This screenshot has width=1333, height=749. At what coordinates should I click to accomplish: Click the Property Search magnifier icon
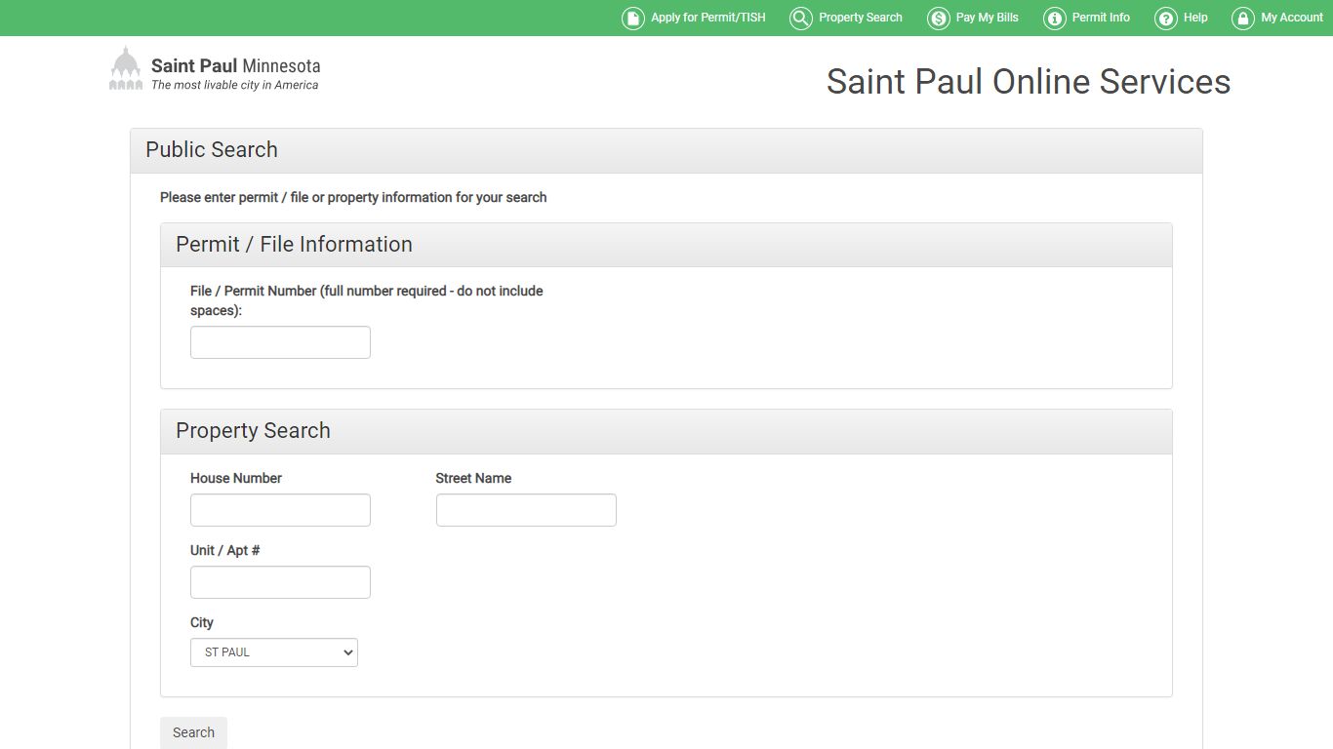(x=801, y=19)
